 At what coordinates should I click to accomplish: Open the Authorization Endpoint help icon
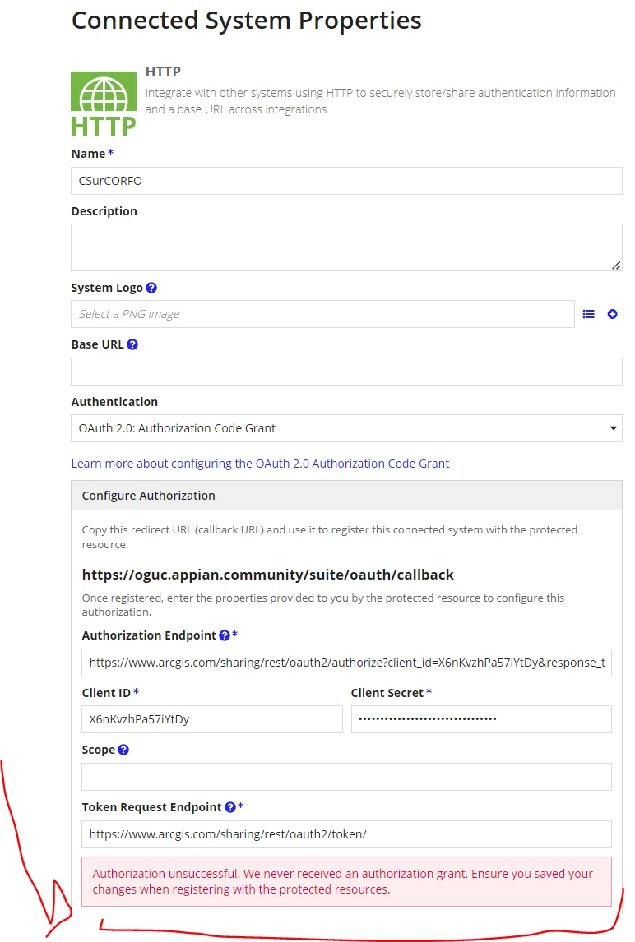pos(225,635)
